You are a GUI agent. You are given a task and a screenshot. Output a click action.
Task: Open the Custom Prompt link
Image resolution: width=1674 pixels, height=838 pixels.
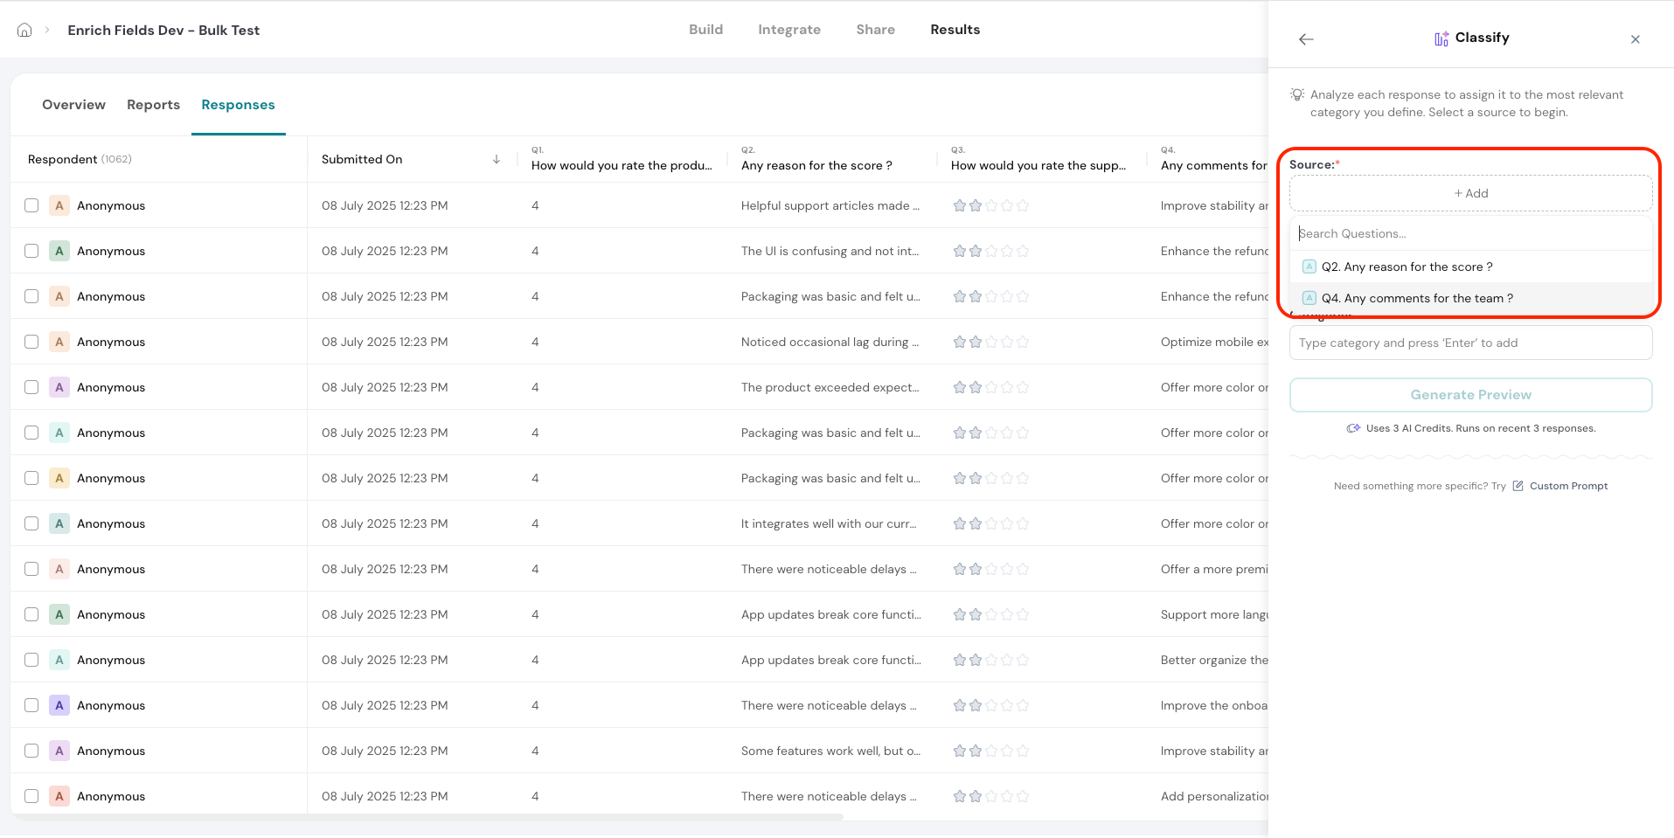[x=1568, y=486]
